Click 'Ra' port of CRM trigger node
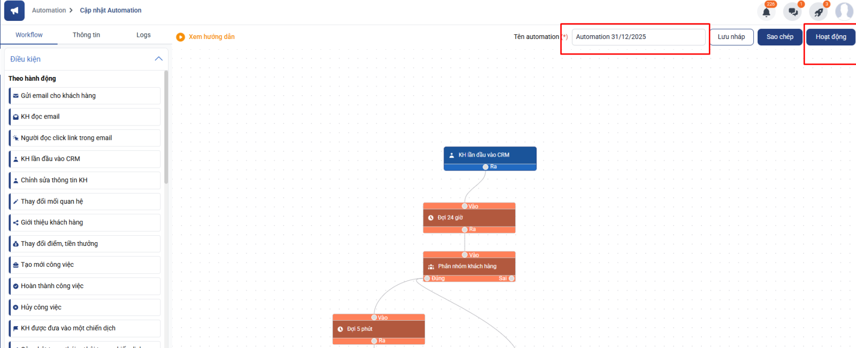 point(485,167)
